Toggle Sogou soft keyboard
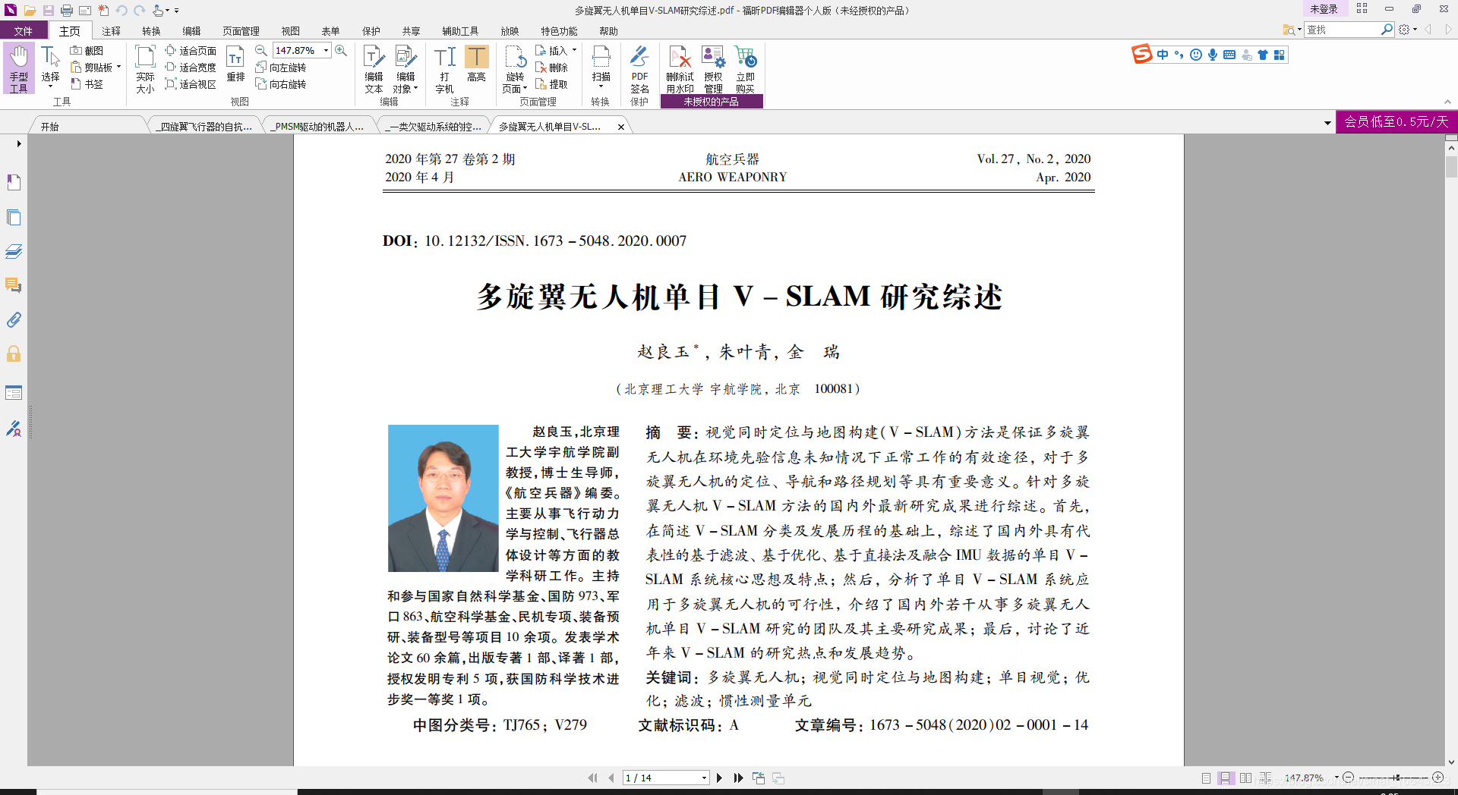 1229,55
